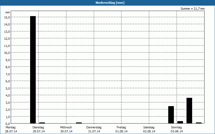The height and width of the screenshot is (134, 215).
Task: Click the 15,0 y-axis value
Action: tap(7, 17)
